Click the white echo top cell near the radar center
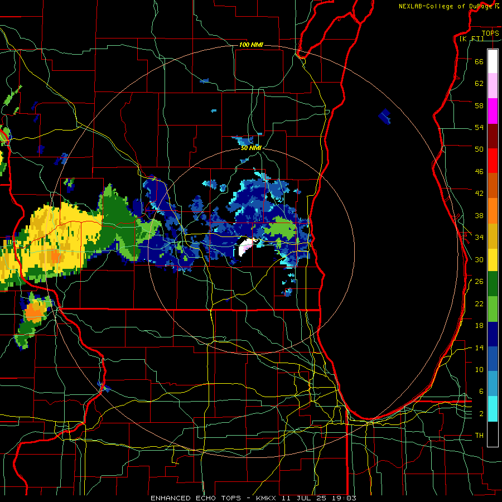Image resolution: width=502 pixels, height=502 pixels. coord(246,247)
